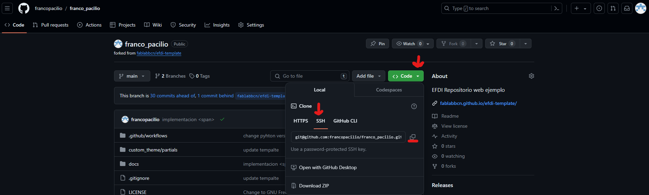Expand the Star lists arrow
This screenshot has width=649, height=195.
[x=526, y=43]
